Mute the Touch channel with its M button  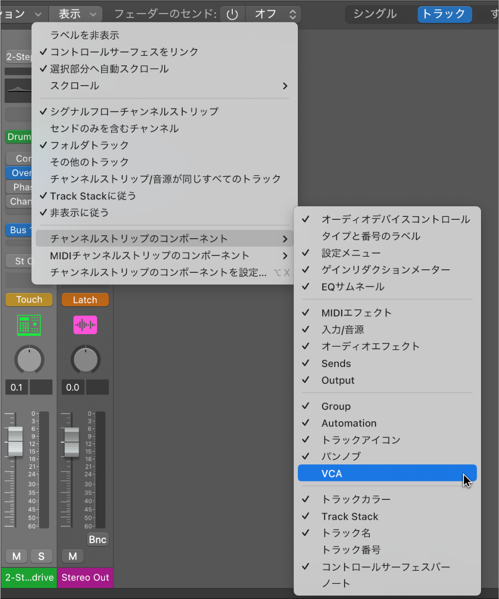click(16, 556)
